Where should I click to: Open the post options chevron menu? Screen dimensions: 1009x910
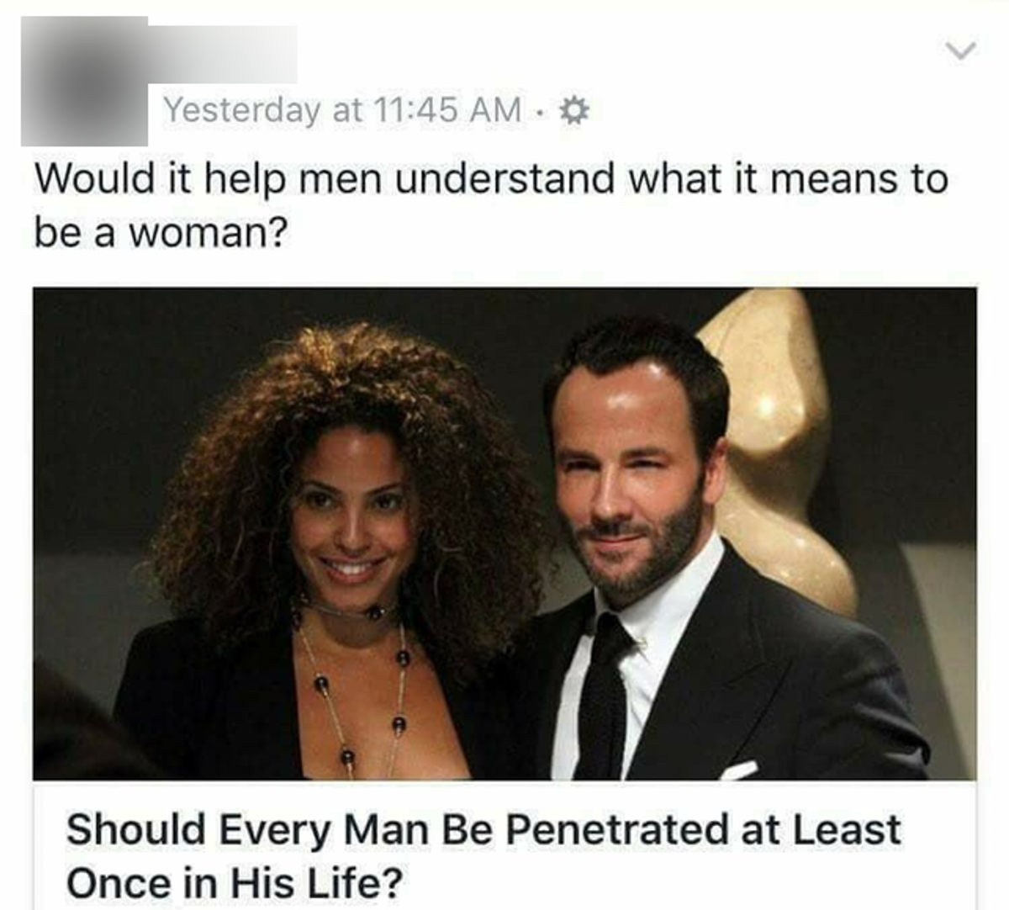click(960, 50)
